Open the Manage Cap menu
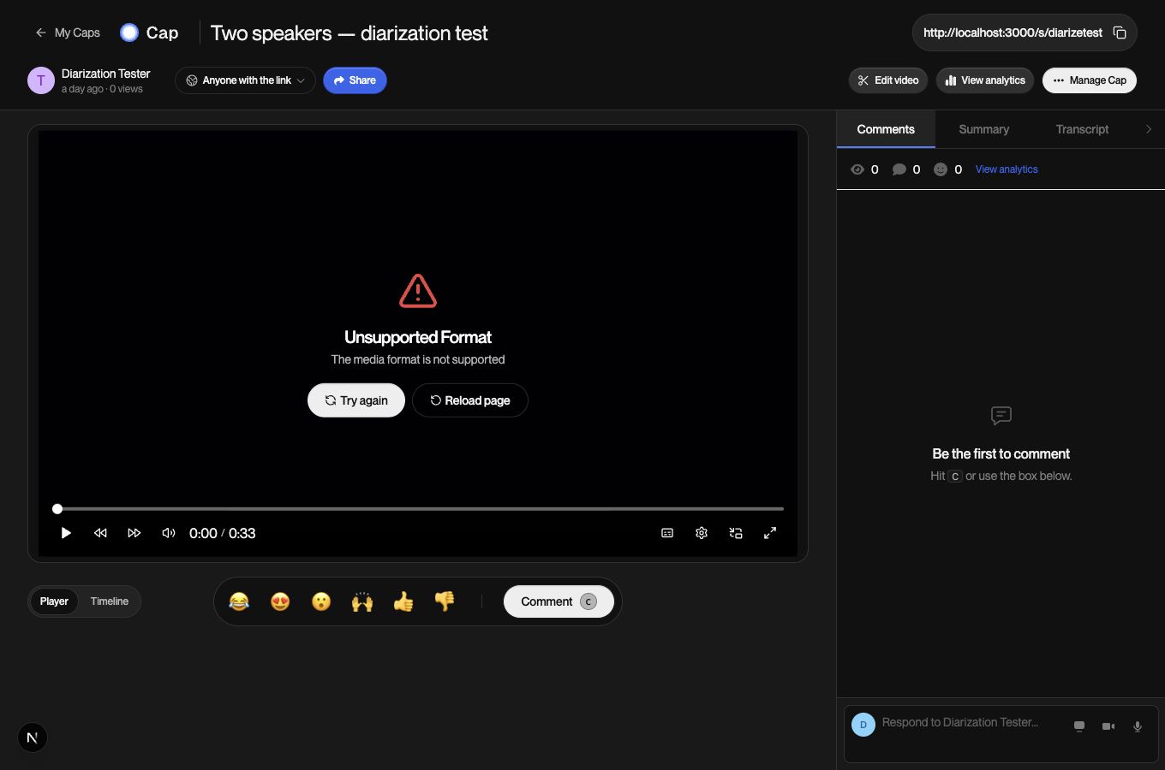This screenshot has width=1165, height=770. (x=1090, y=80)
